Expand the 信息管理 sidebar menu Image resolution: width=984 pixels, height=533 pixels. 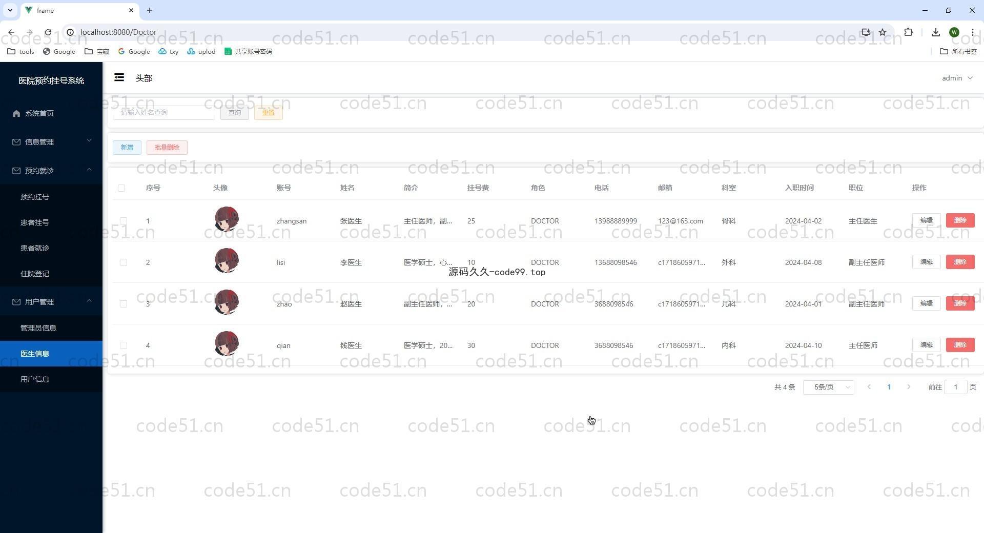click(51, 142)
